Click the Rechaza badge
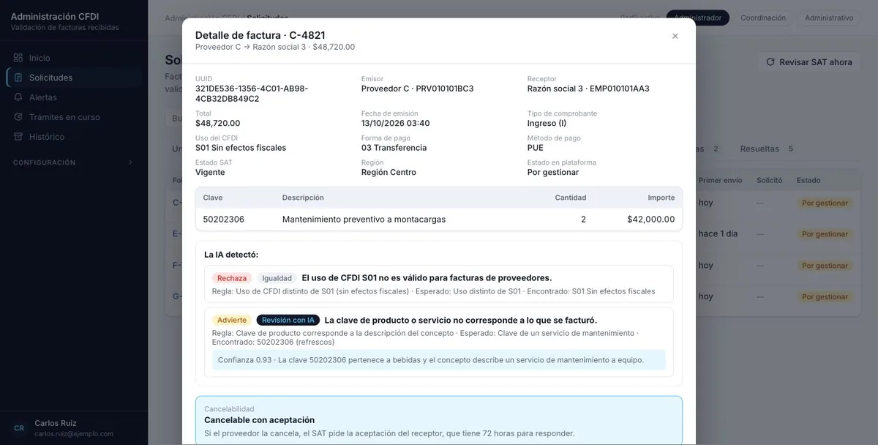The height and width of the screenshot is (445, 878). [232, 278]
